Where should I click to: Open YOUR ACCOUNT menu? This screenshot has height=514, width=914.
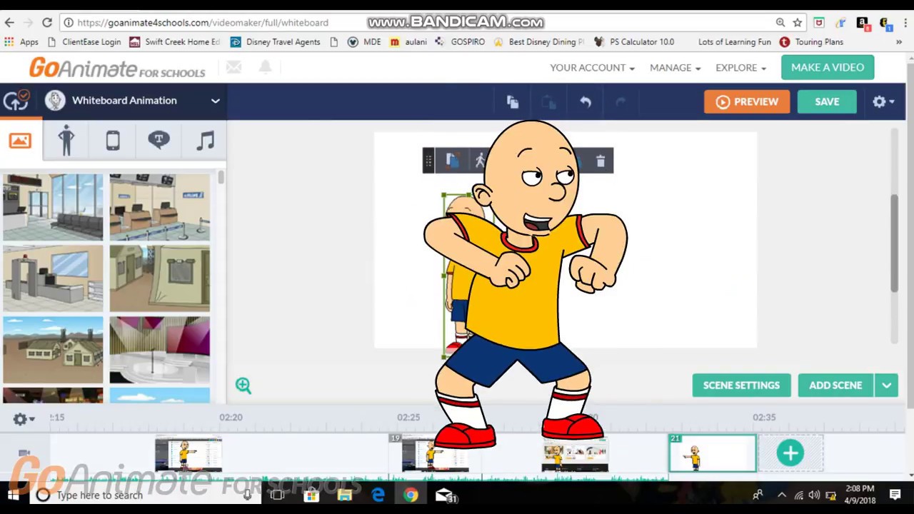point(592,68)
